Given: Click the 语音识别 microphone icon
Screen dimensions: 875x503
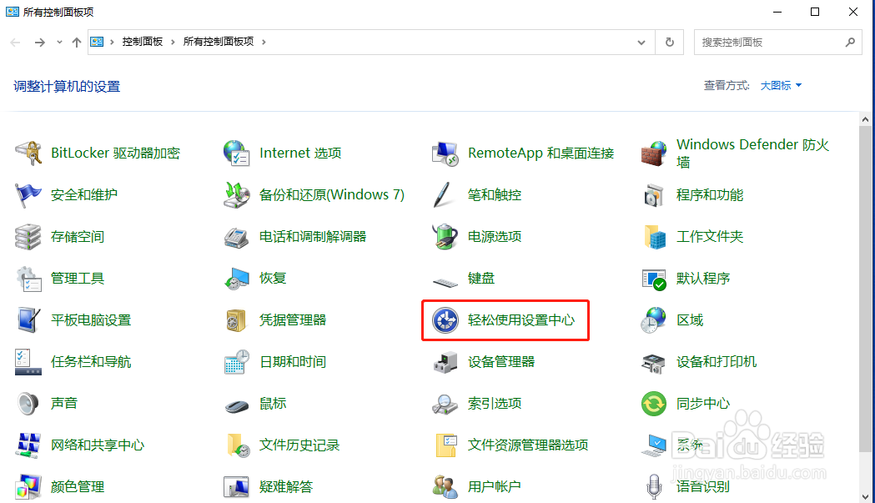Looking at the screenshot, I should 653,487.
